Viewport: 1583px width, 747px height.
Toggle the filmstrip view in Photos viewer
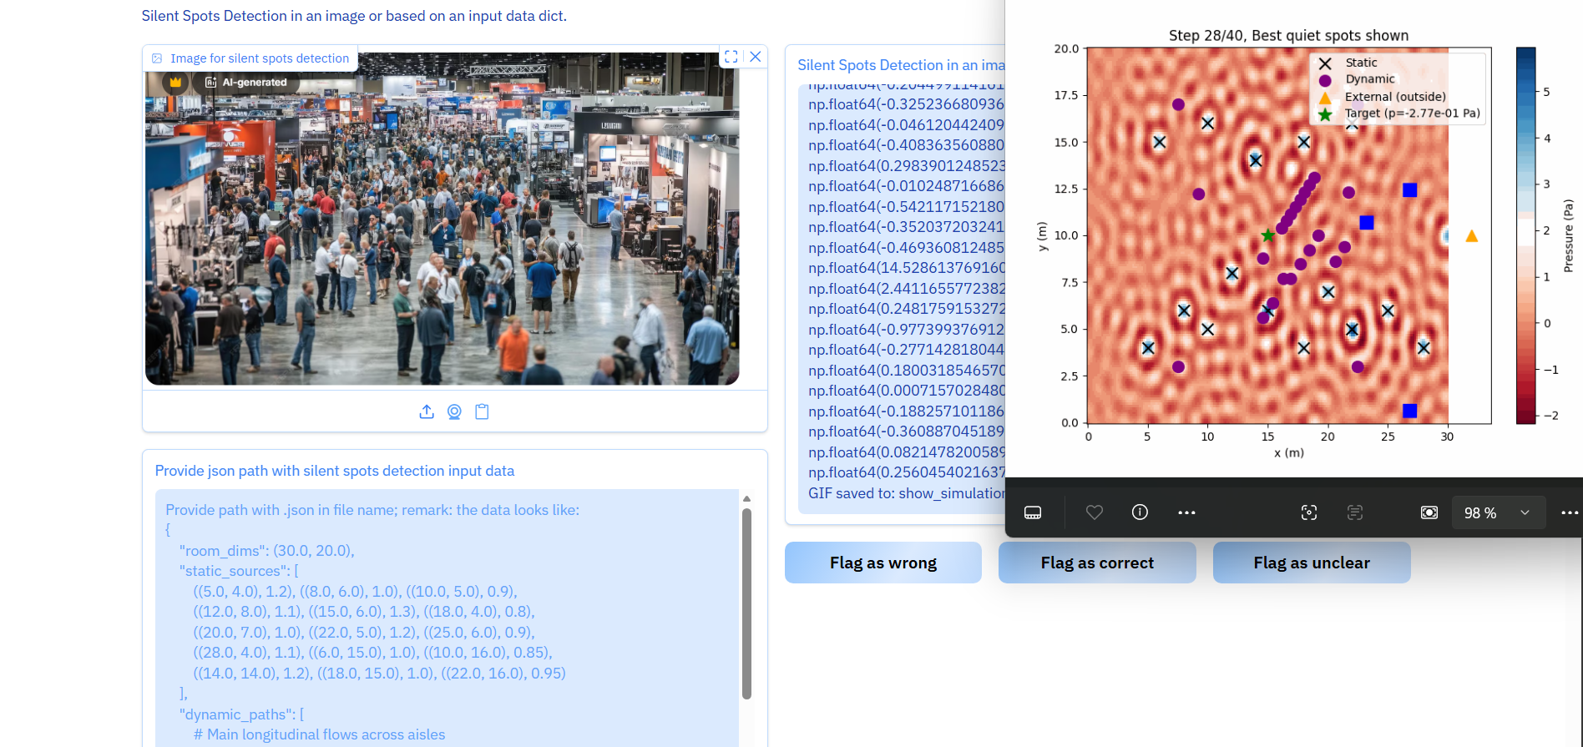pyautogui.click(x=1033, y=512)
